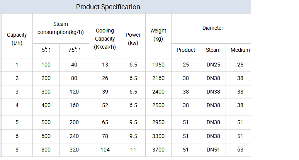Click the Power (kw) column header
Image resolution: width=299 pixels, height=160 pixels.
[133, 39]
